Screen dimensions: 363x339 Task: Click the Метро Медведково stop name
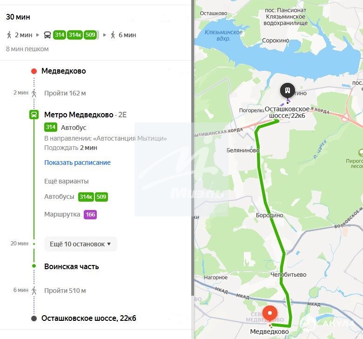79,115
